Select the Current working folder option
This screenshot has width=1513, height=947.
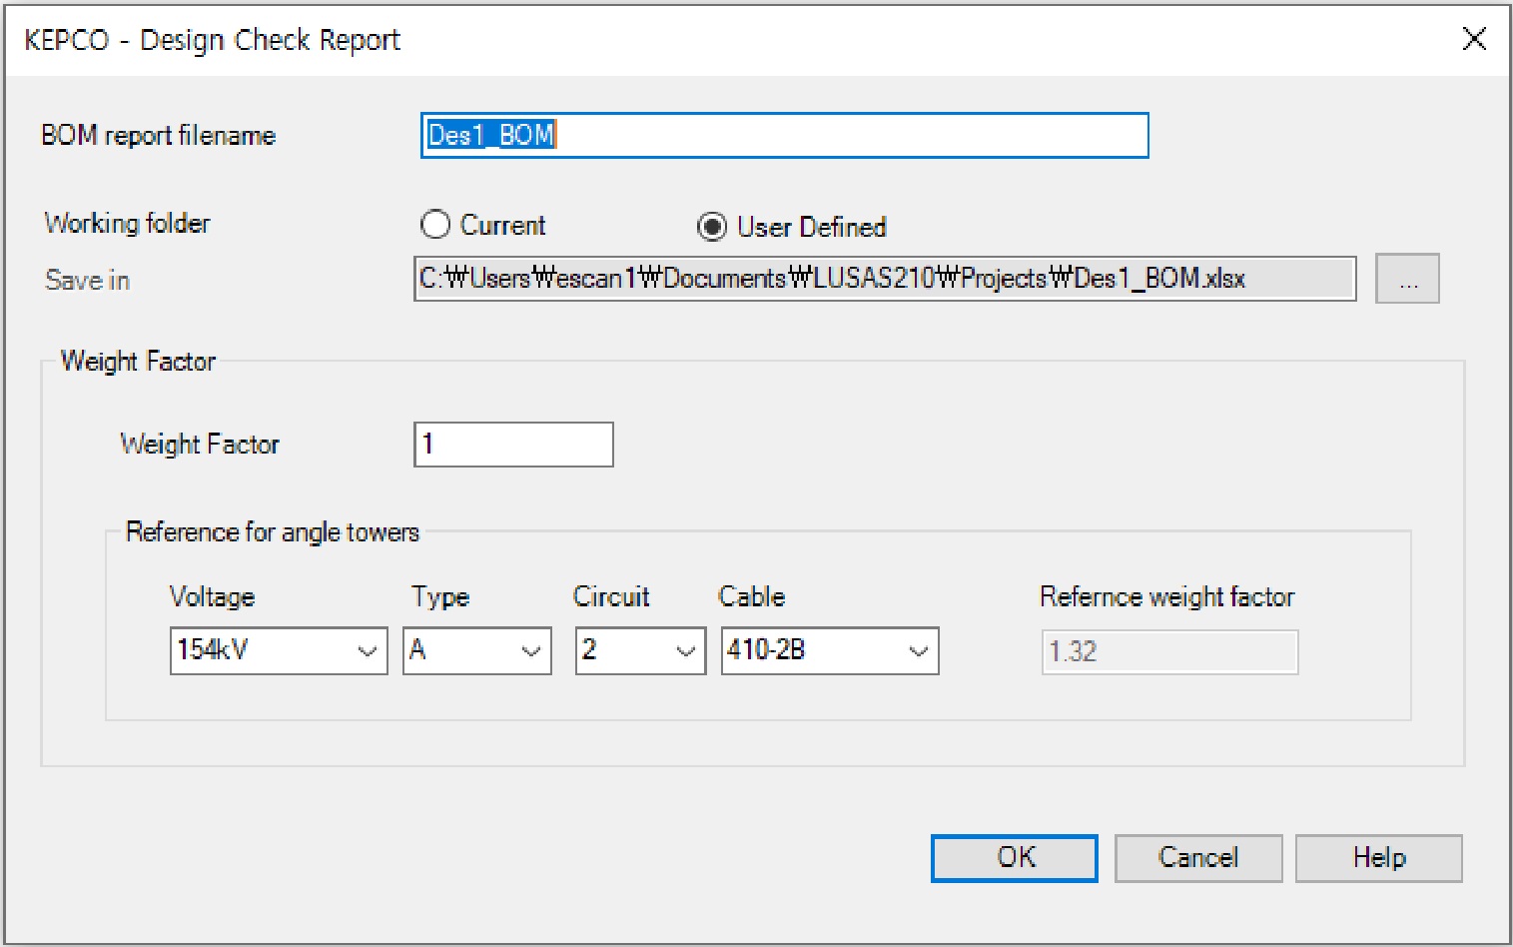(x=435, y=225)
